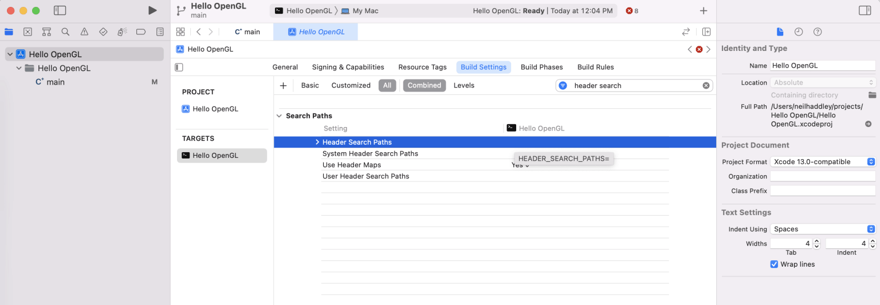Screen dimensions: 880x305
Task: Collapse the Hello OpenGL folder group
Action: point(19,68)
